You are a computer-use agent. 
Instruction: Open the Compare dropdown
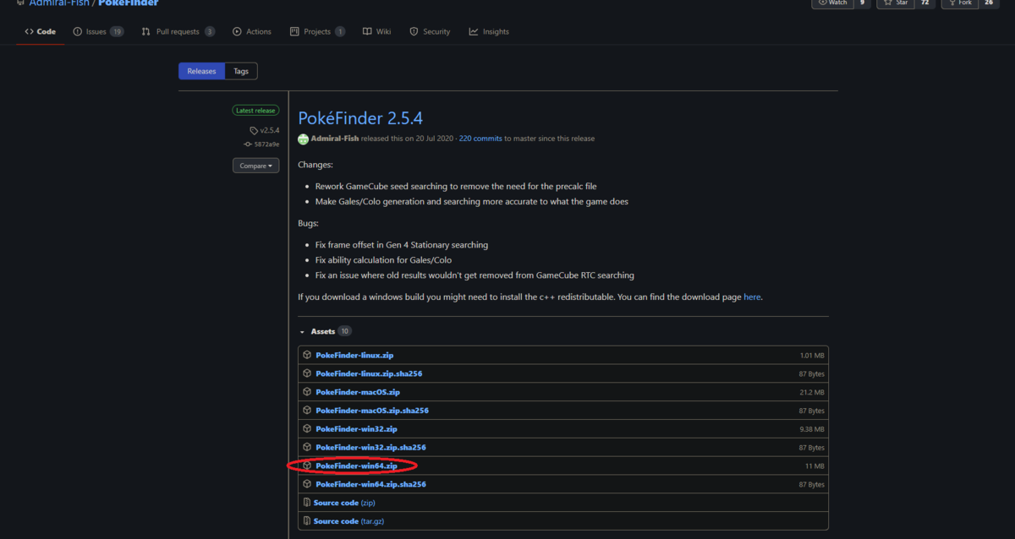[255, 166]
